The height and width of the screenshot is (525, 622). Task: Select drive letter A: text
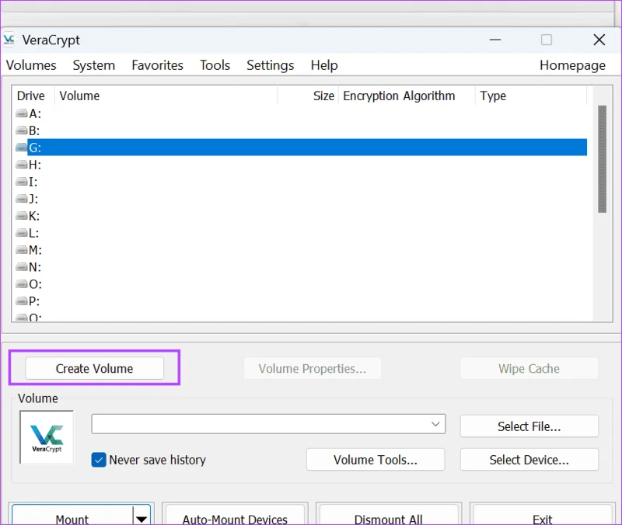click(x=35, y=113)
